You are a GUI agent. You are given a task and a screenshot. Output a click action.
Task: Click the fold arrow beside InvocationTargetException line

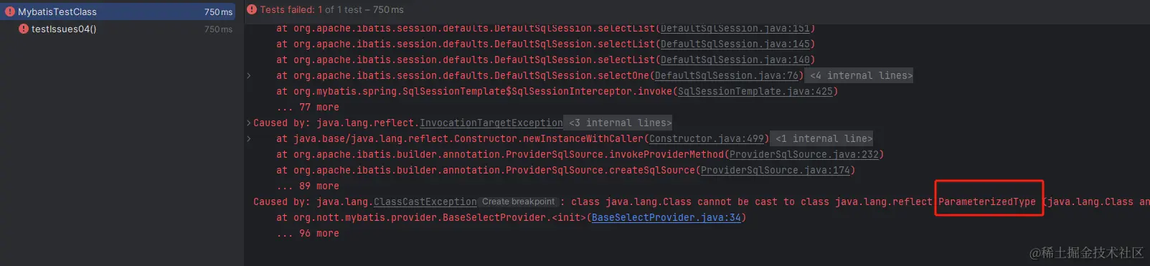(x=249, y=123)
